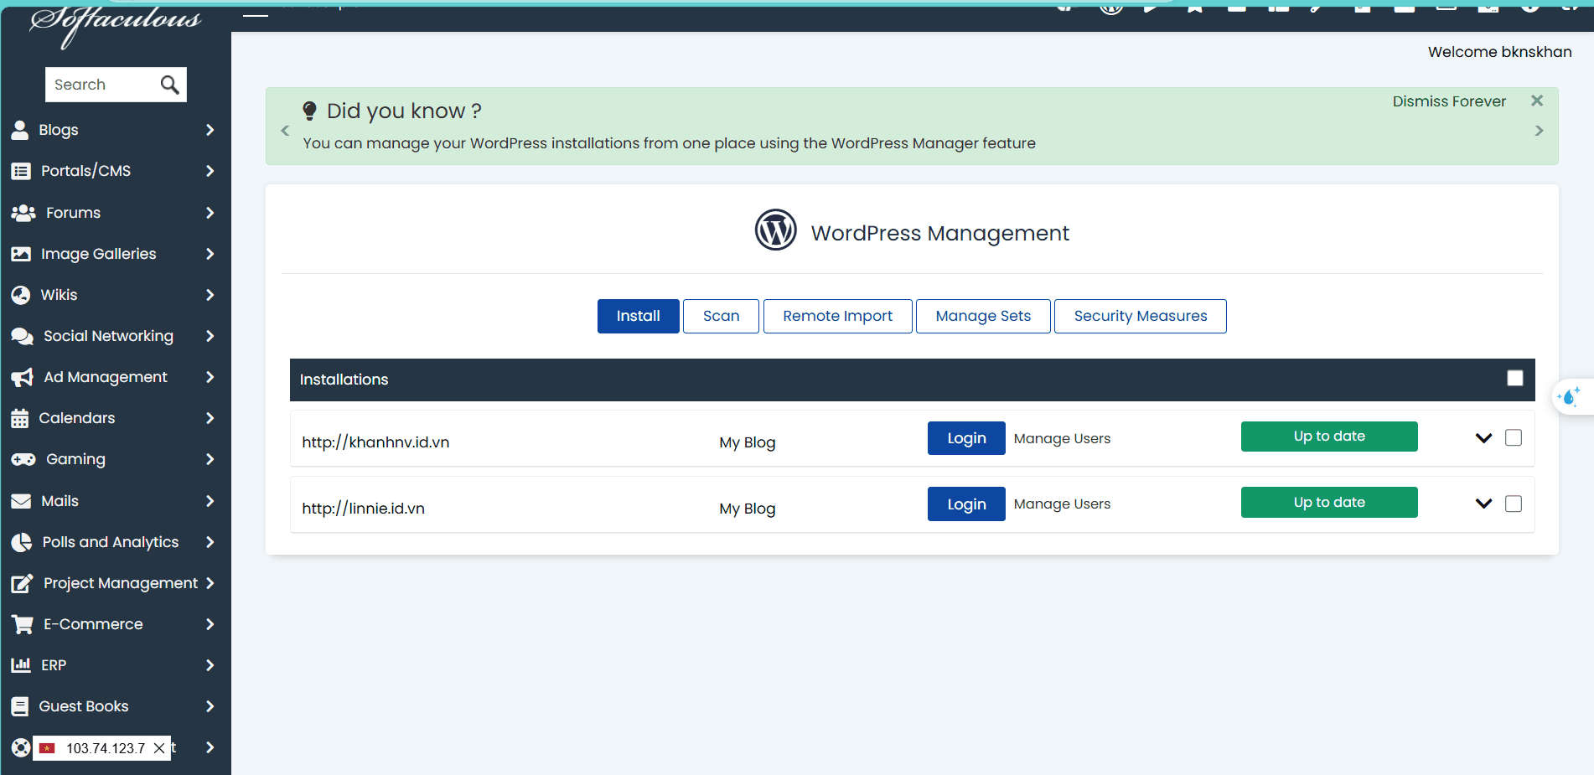Image resolution: width=1594 pixels, height=775 pixels.
Task: Check the checkbox for khanhnv.id.vn installation
Action: [x=1514, y=437]
